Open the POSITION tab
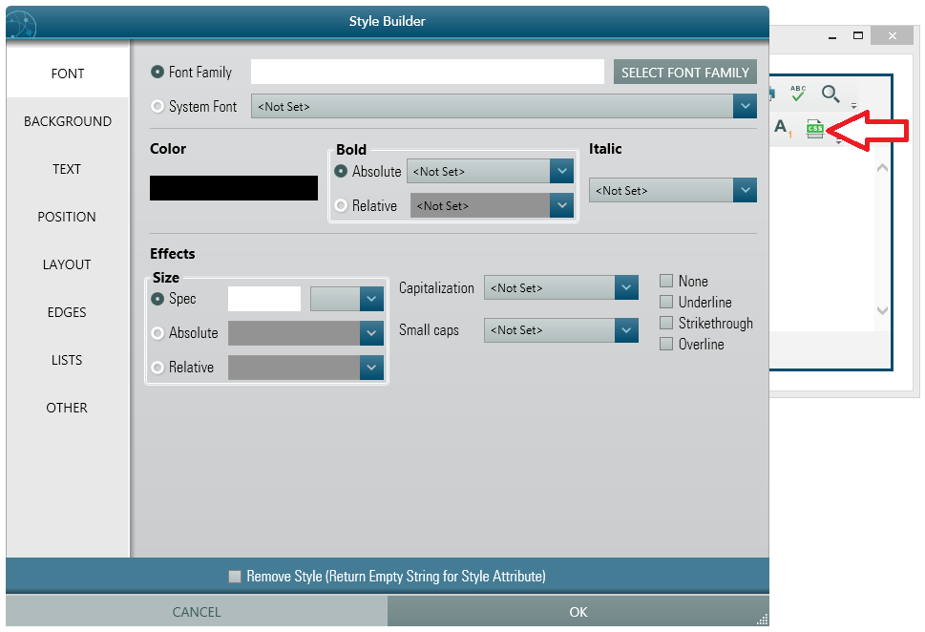The width and height of the screenshot is (925, 632). [66, 217]
